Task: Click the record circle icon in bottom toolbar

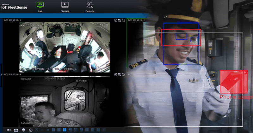Action: pyautogui.click(x=31, y=130)
